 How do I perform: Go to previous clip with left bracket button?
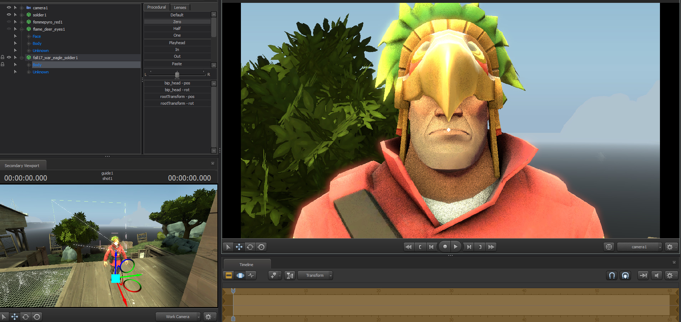[x=420, y=247]
